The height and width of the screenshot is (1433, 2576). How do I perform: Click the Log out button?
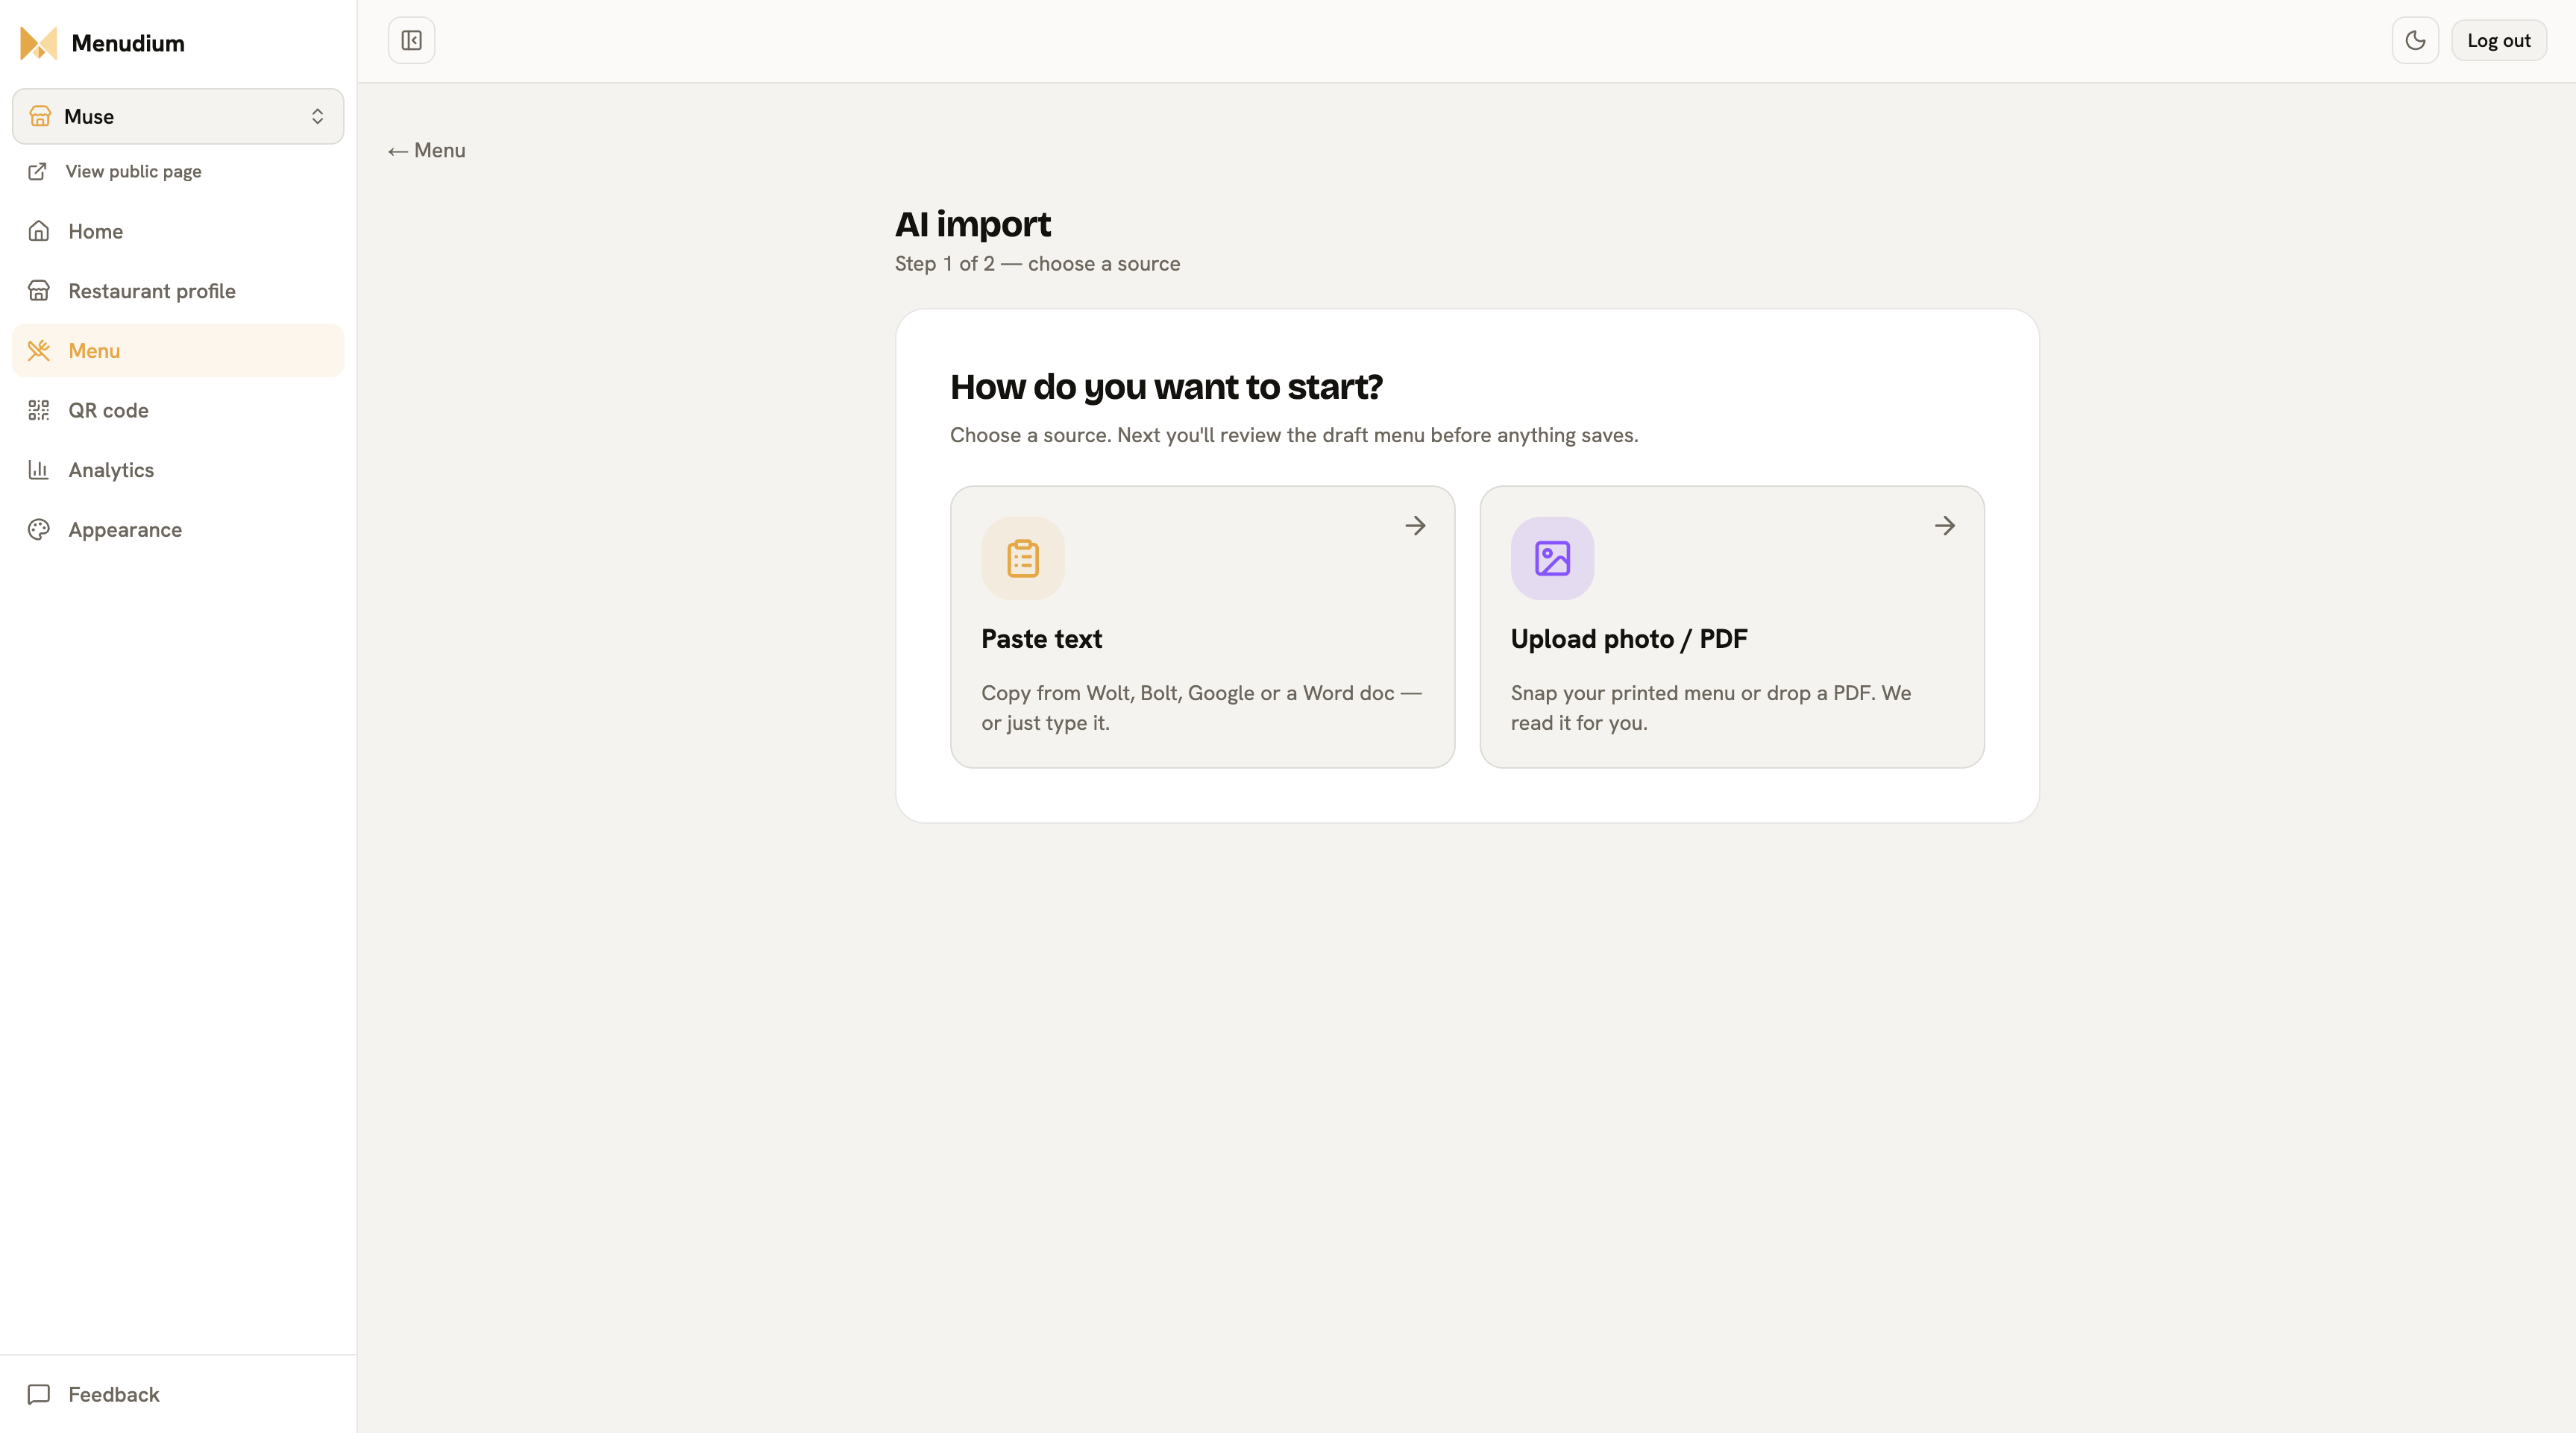(x=2498, y=40)
